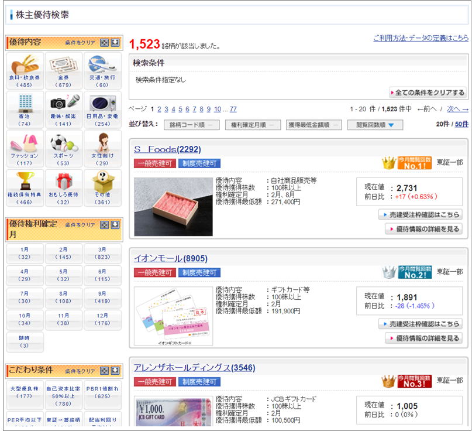Check short-sell order quota for S Foods
Viewport: 472px width, 431px height.
tap(421, 214)
